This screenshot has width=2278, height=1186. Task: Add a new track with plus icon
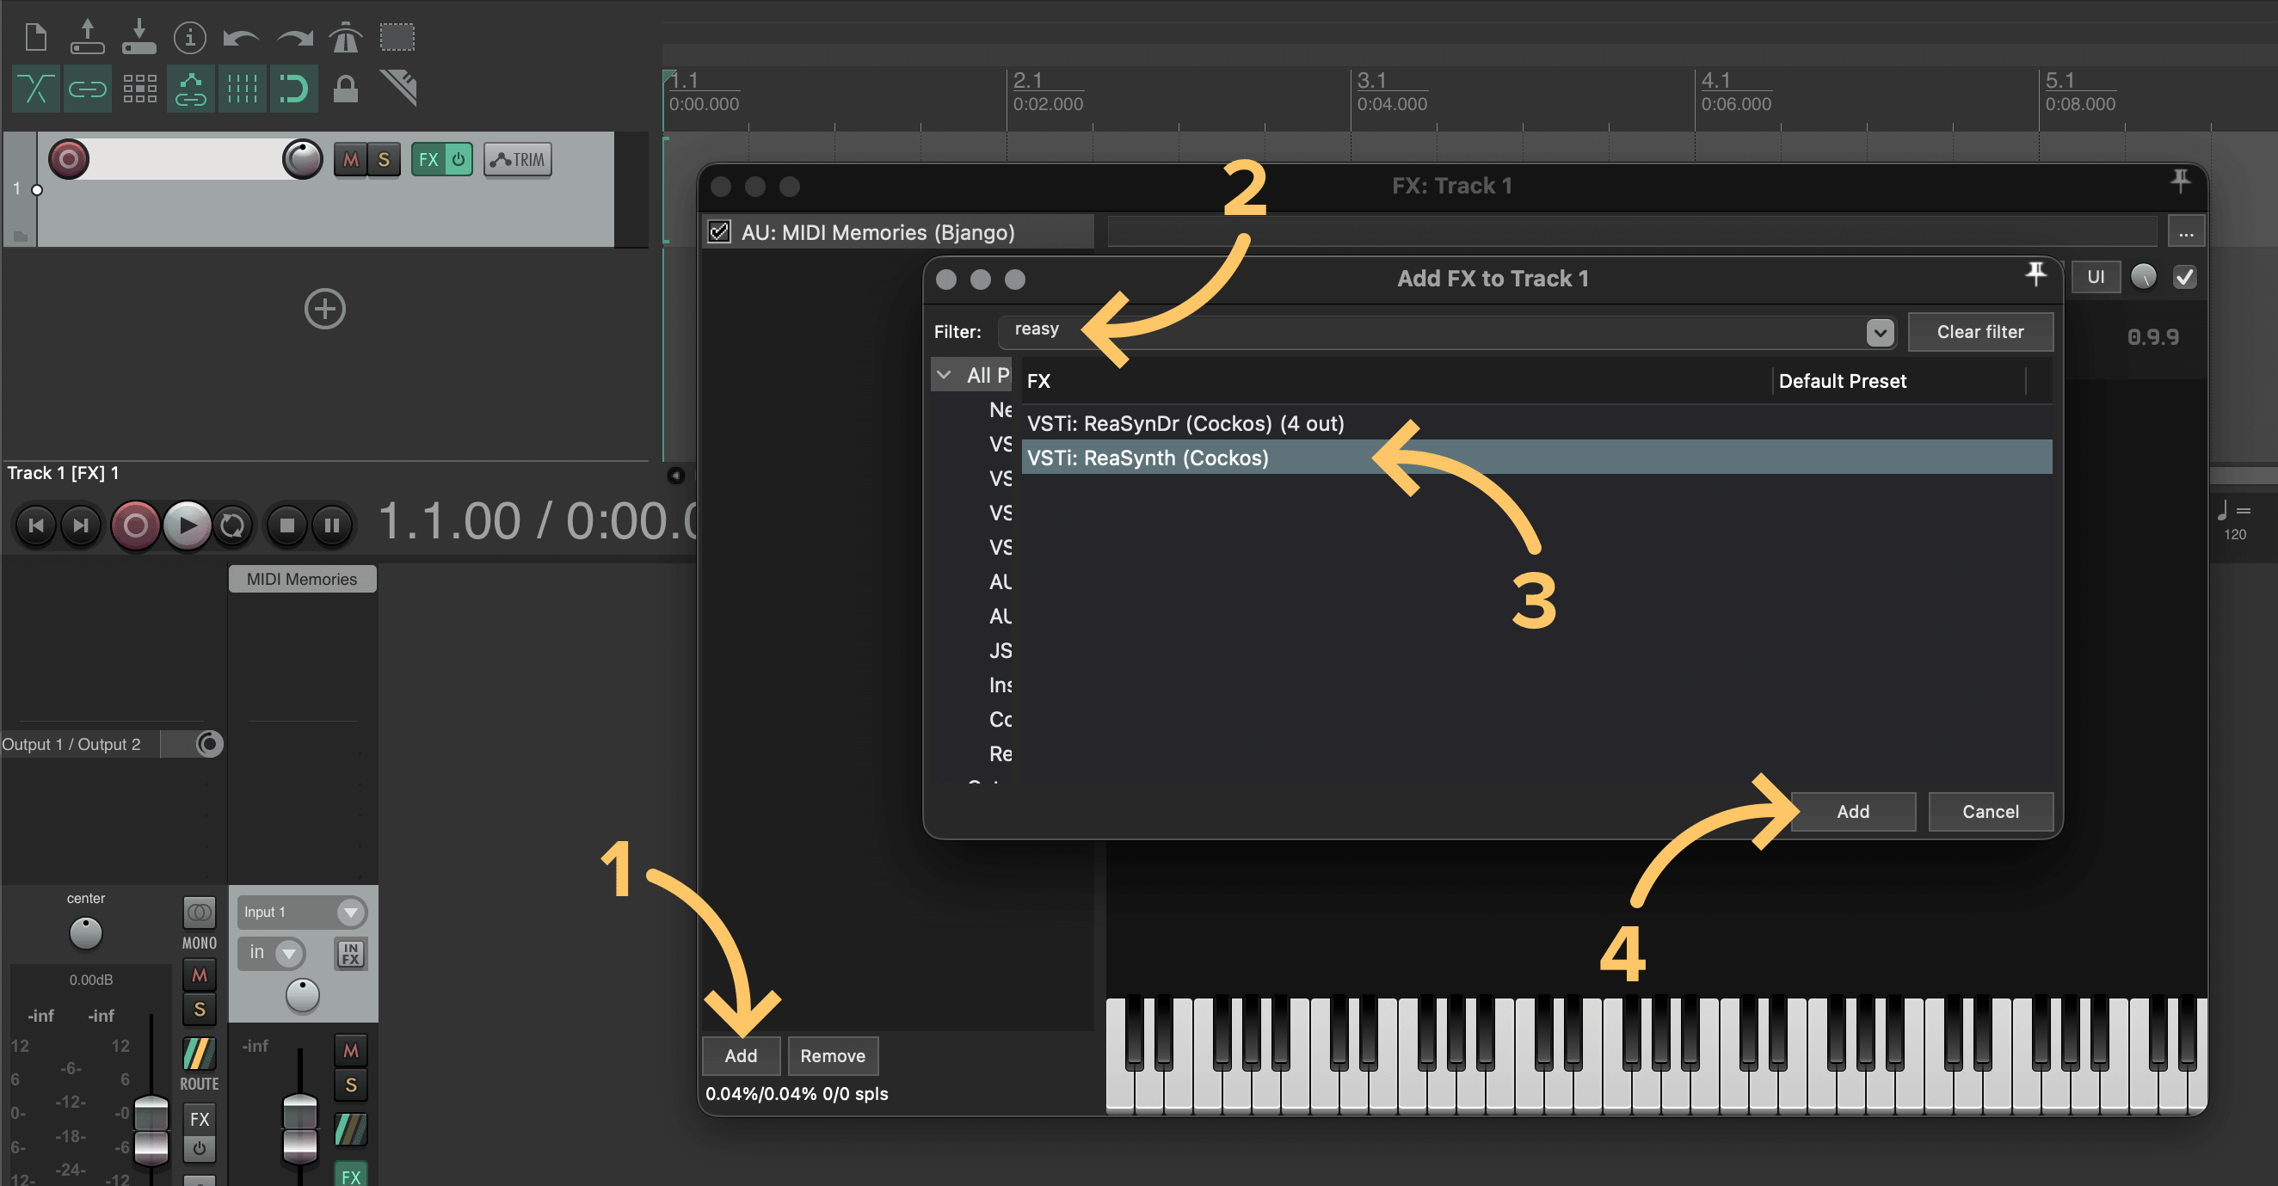(324, 309)
